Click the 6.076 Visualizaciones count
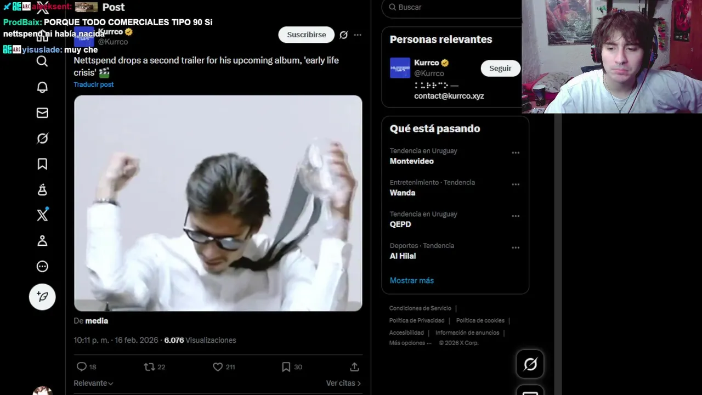Image resolution: width=702 pixels, height=395 pixels. point(200,340)
